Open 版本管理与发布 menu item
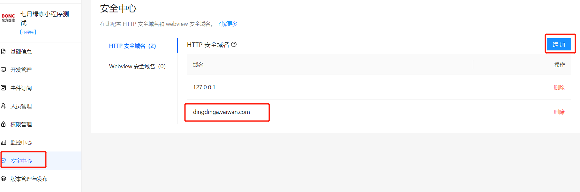This screenshot has width=580, height=192. (29, 179)
